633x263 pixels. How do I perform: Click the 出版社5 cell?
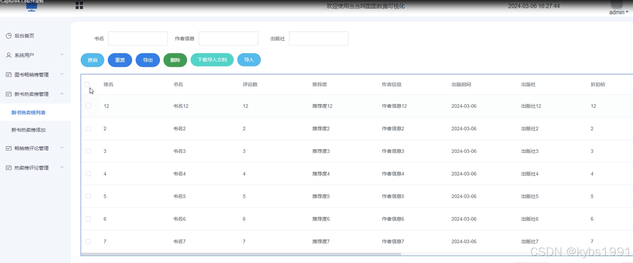530,196
